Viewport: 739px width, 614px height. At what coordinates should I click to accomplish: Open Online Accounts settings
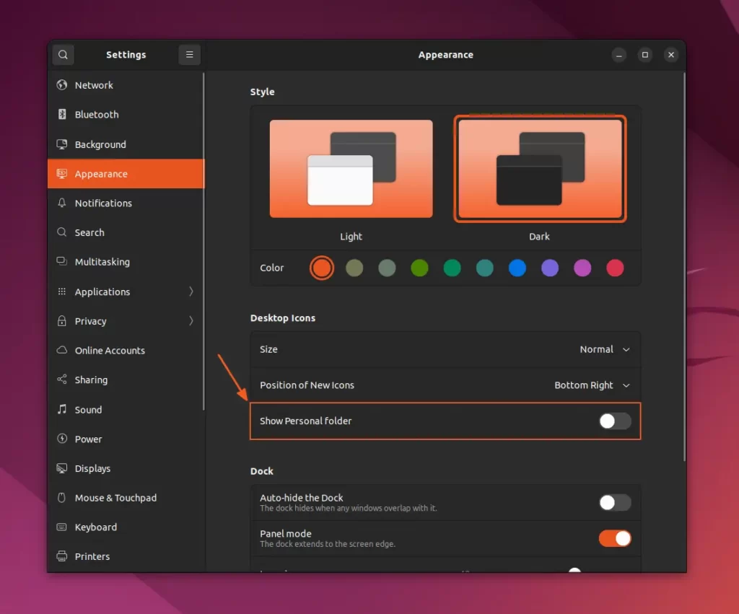110,351
